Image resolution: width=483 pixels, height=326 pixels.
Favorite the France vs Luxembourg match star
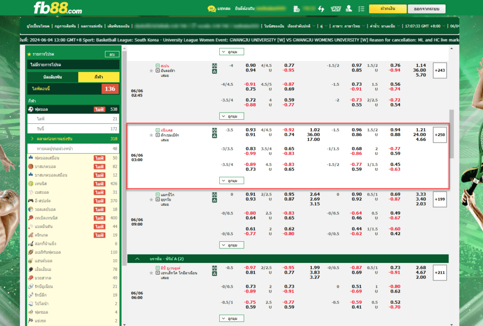pos(151,135)
